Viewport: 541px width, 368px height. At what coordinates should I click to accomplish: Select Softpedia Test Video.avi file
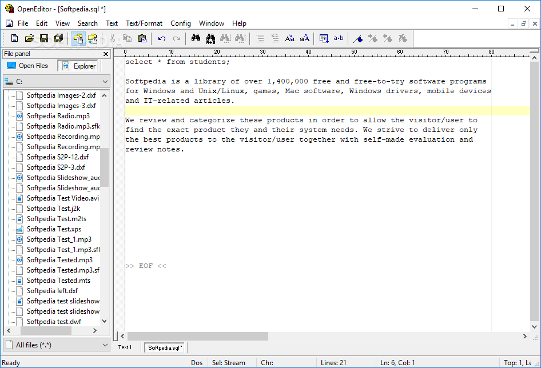pos(62,198)
